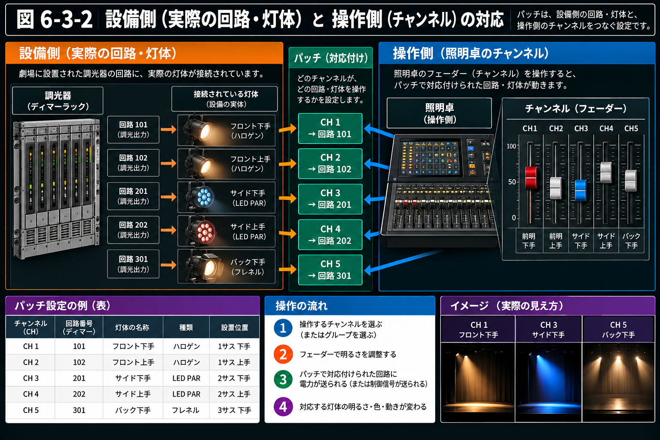Click the green CH 1 → 回路 101 patch box
660x440 pixels.
[330, 128]
